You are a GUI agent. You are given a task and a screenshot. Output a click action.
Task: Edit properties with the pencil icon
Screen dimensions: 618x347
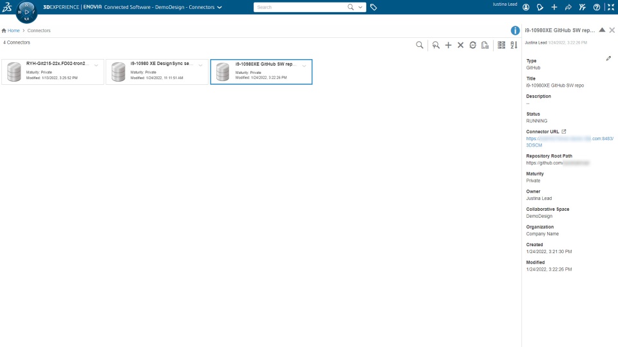[608, 58]
